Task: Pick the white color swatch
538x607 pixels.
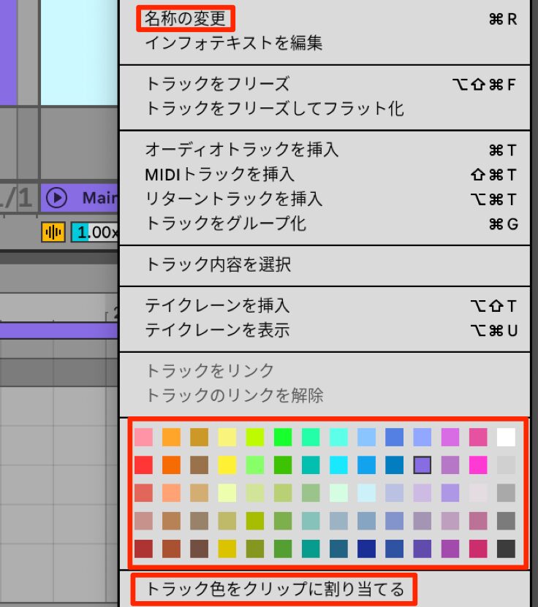Action: coord(506,437)
